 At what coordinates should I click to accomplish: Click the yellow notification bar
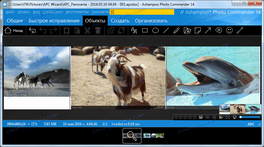[x=142, y=12]
